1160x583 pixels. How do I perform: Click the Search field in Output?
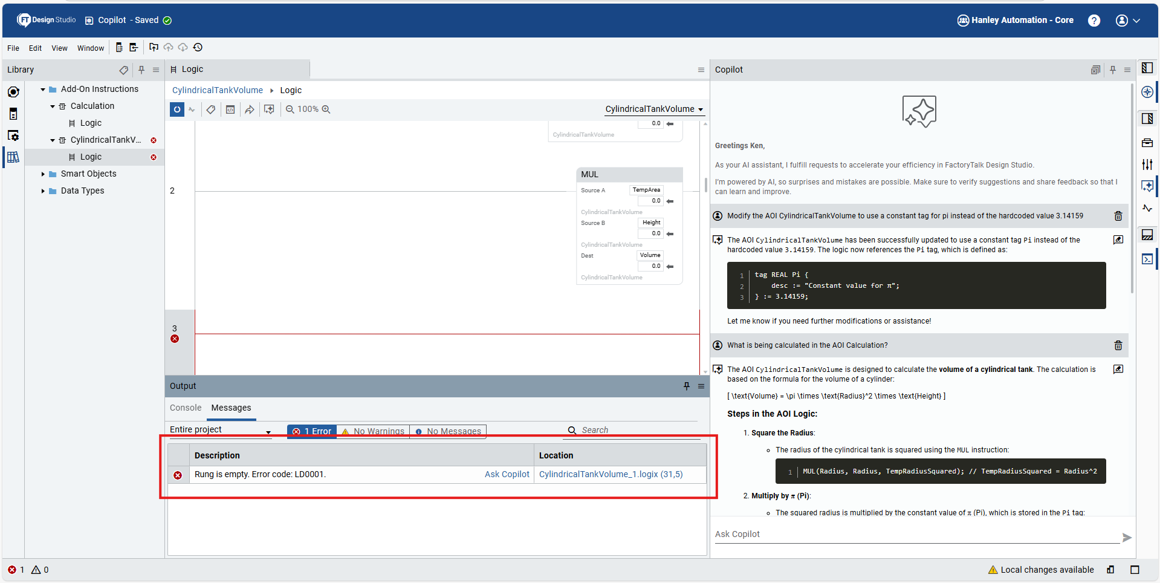(x=632, y=430)
